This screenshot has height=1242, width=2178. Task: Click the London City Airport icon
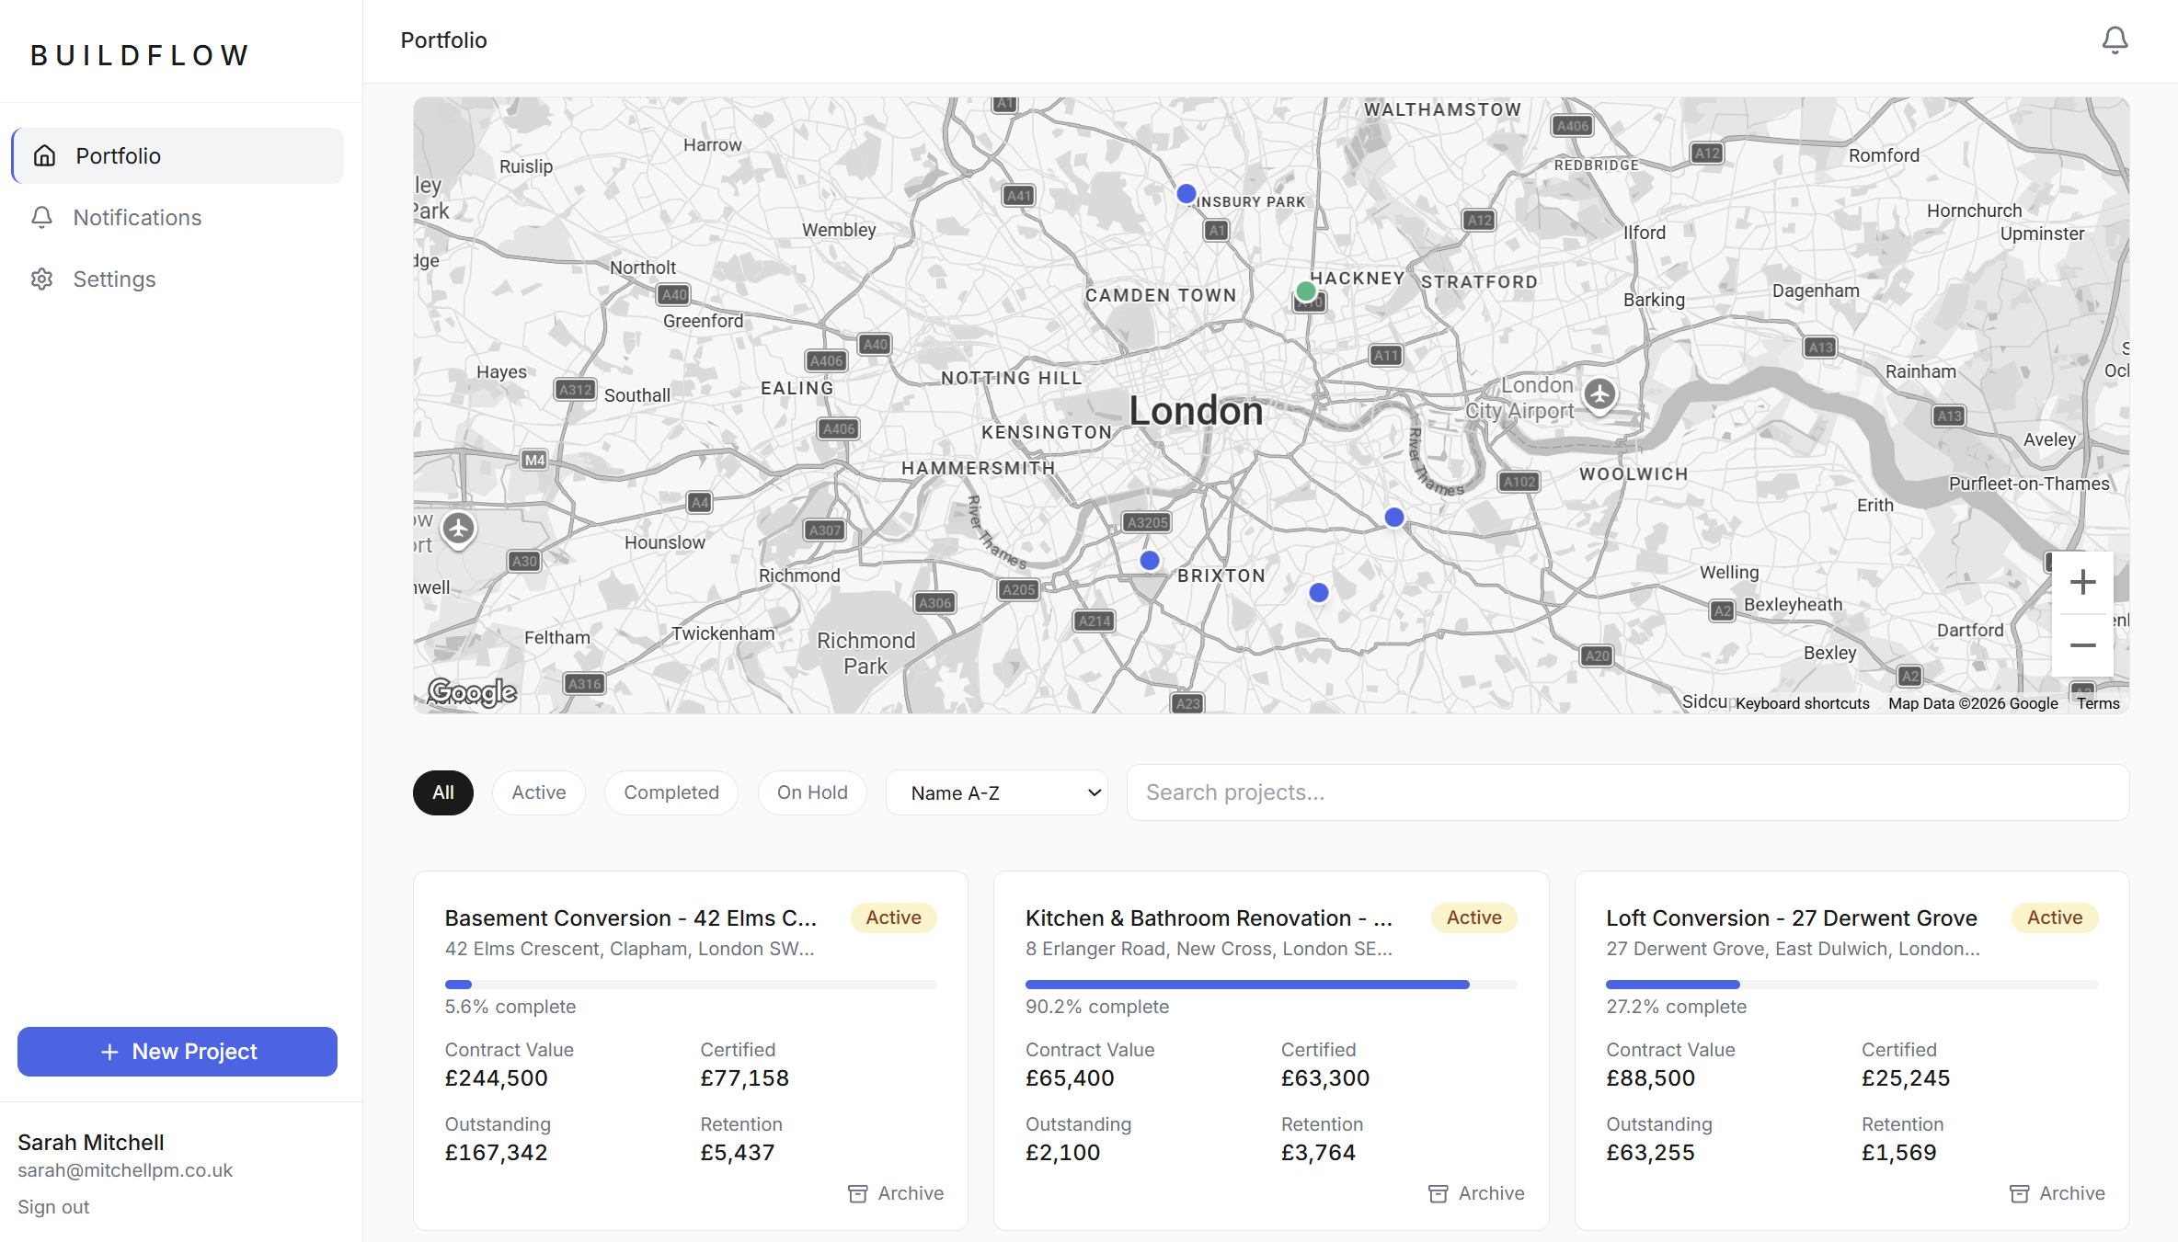pyautogui.click(x=1600, y=395)
